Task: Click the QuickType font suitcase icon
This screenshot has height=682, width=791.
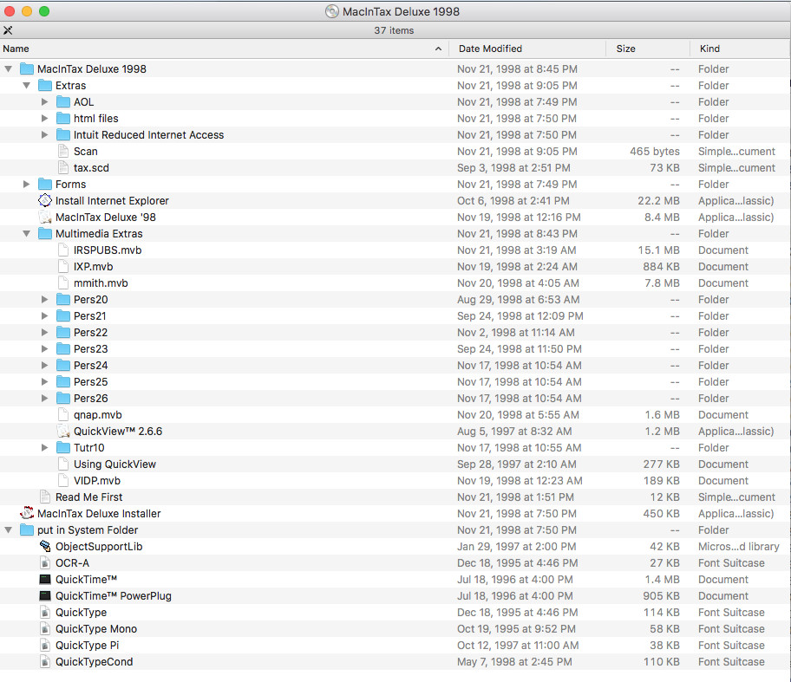Action: [45, 613]
